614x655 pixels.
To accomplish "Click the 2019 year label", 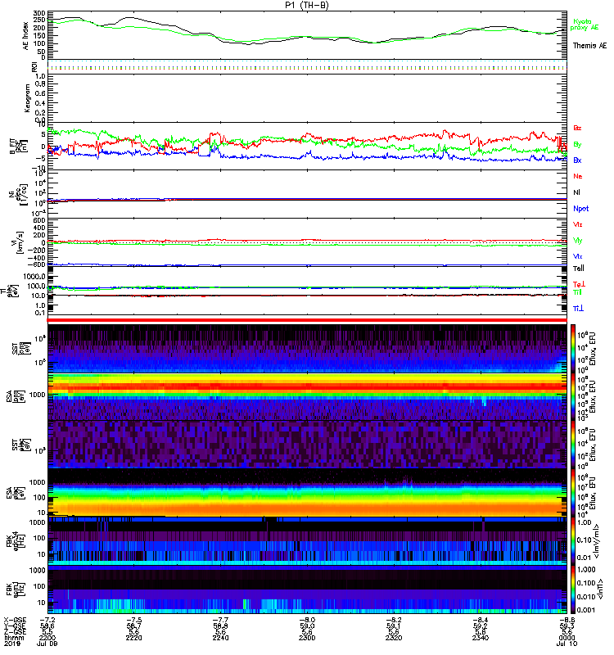I will tap(11, 644).
